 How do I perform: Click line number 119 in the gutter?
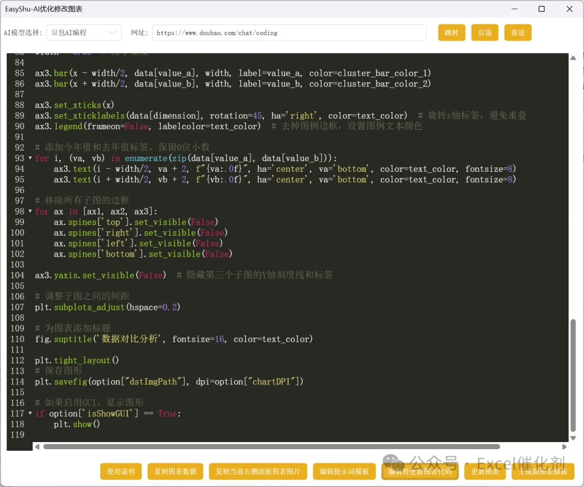17,435
